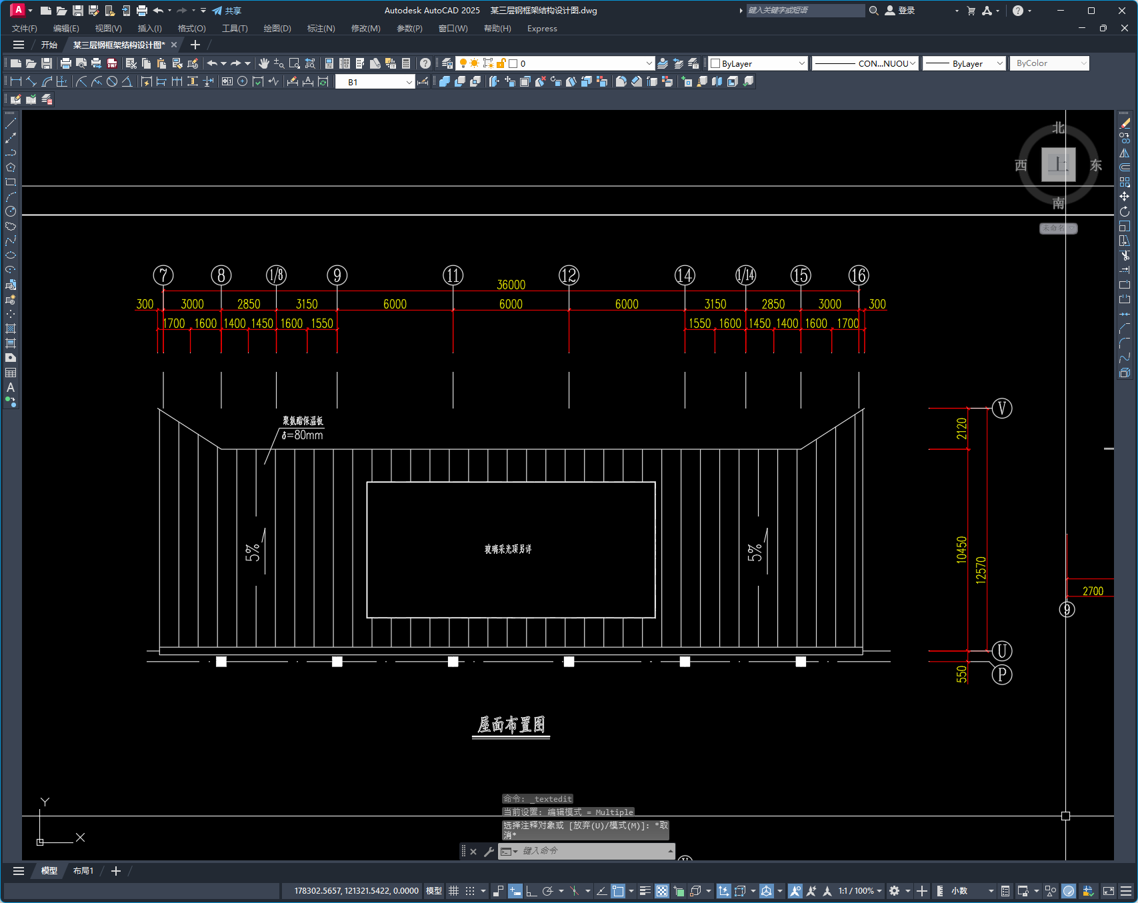The image size is (1138, 903).
Task: Click the keyword search box 键入关键字或短语
Action: click(805, 11)
